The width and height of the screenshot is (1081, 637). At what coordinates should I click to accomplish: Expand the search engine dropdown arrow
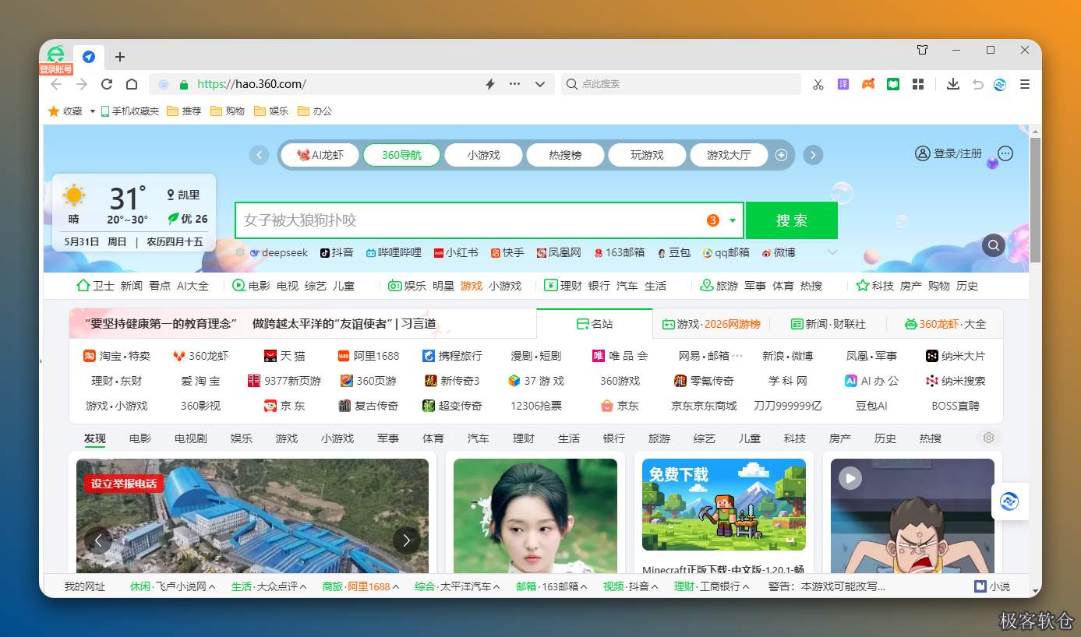pos(733,220)
